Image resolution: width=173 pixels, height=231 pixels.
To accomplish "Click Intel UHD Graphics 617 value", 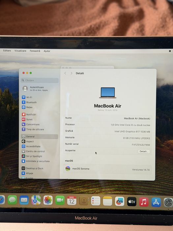I will (132, 132).
